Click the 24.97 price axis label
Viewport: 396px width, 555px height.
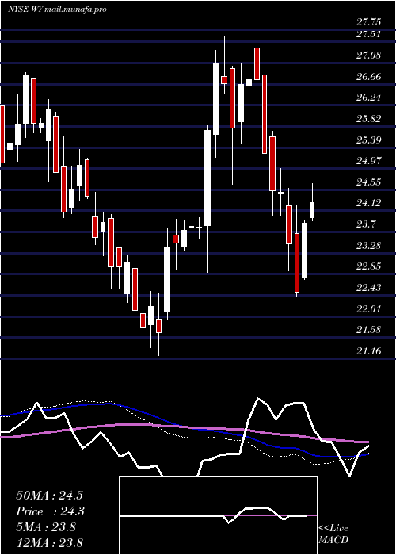[x=368, y=161]
